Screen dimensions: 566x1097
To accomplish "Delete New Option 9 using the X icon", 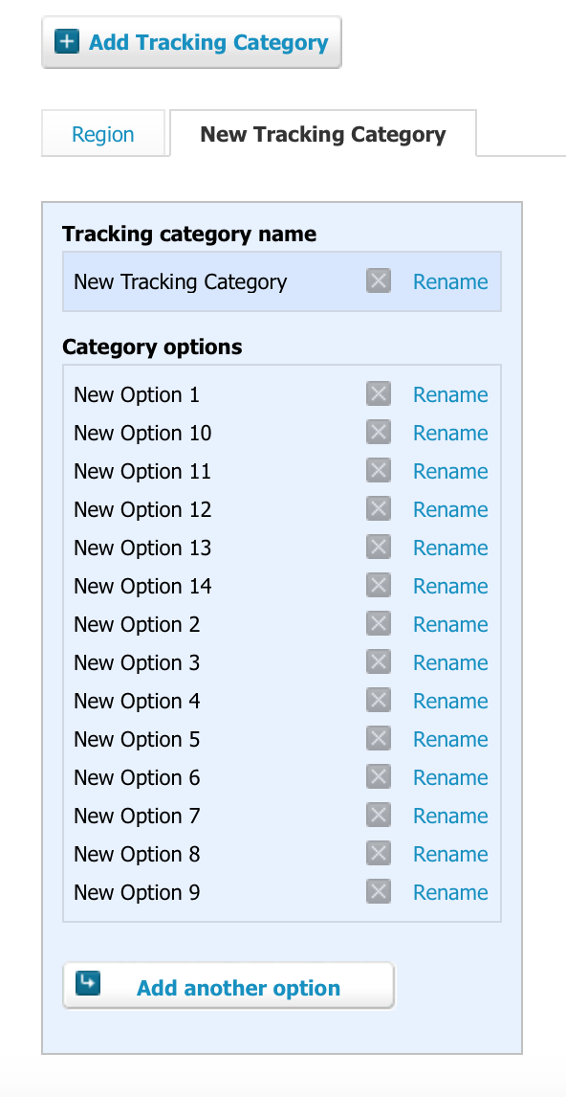I will pos(378,892).
